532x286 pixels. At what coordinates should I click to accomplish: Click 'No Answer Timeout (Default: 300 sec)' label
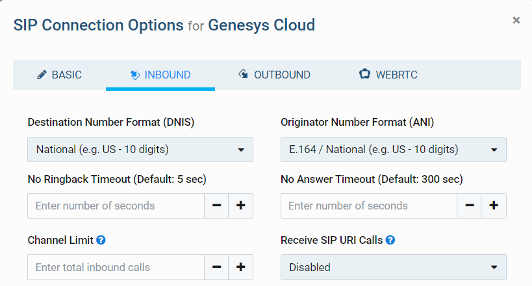(372, 179)
